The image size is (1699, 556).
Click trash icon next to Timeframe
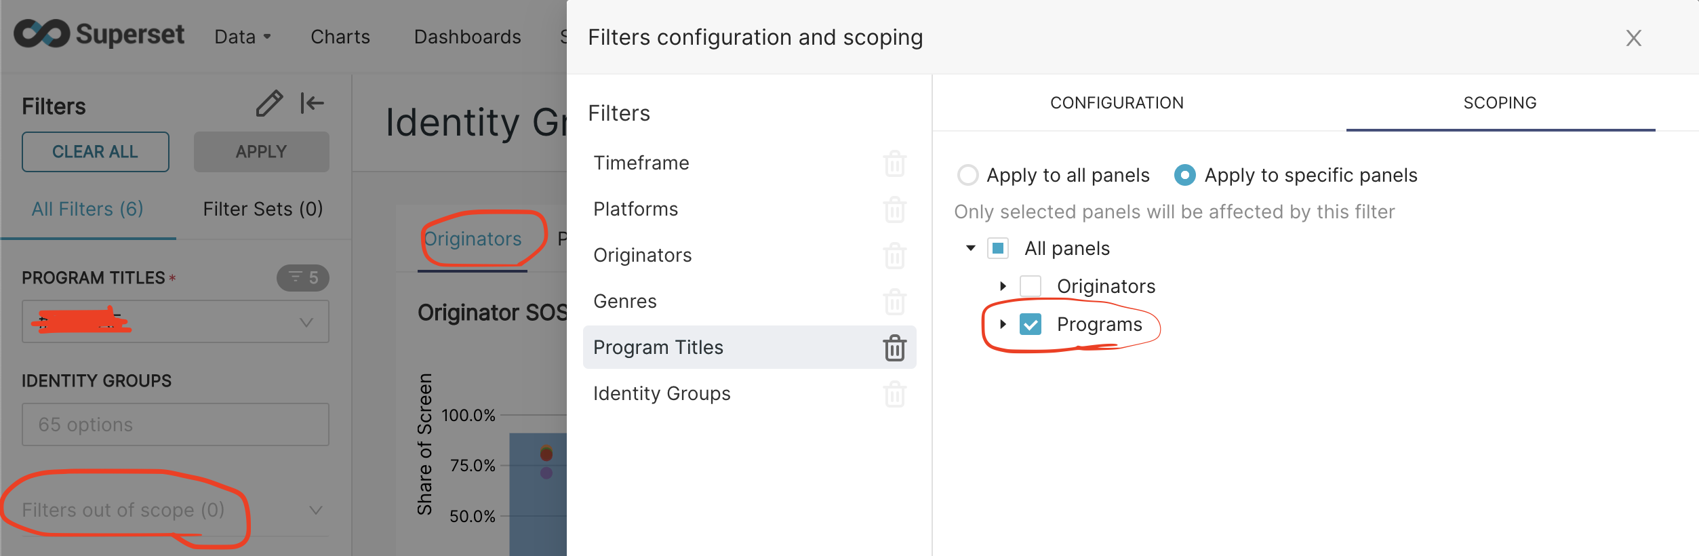coord(894,163)
